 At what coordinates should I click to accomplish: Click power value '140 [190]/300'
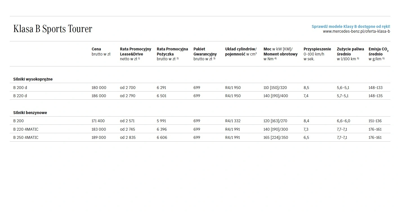coord(276,129)
